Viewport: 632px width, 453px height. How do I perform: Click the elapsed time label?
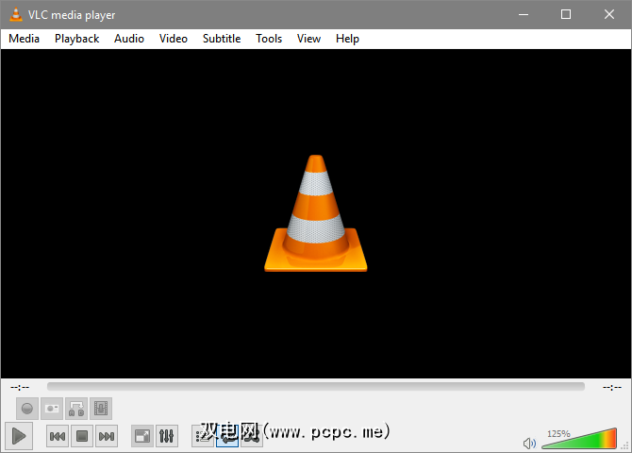(20, 387)
